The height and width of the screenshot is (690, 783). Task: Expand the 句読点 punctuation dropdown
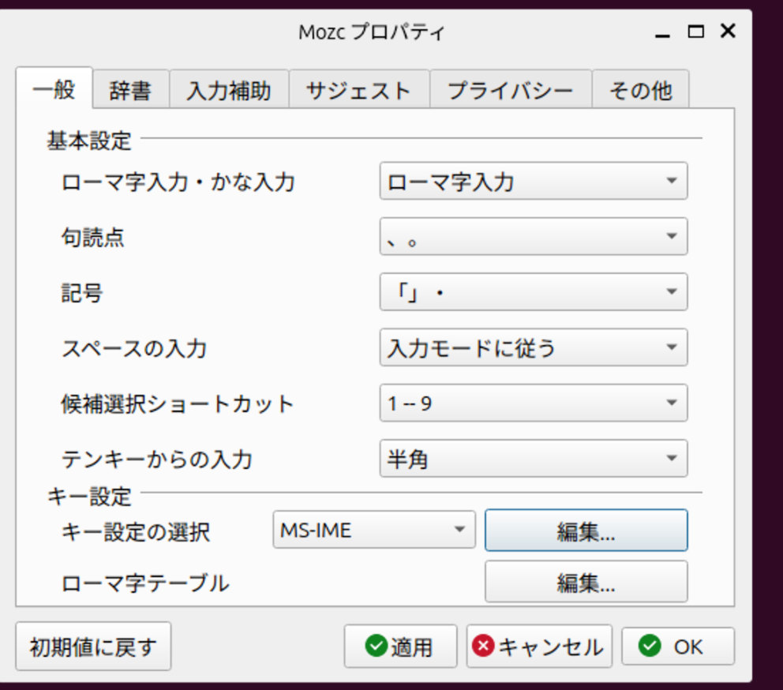coord(534,236)
